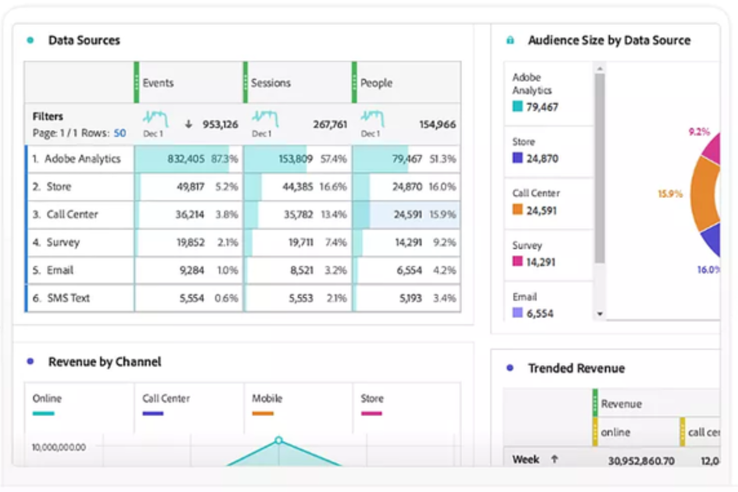Click the descending sort arrow beside 953,126
The width and height of the screenshot is (738, 492).
click(188, 124)
